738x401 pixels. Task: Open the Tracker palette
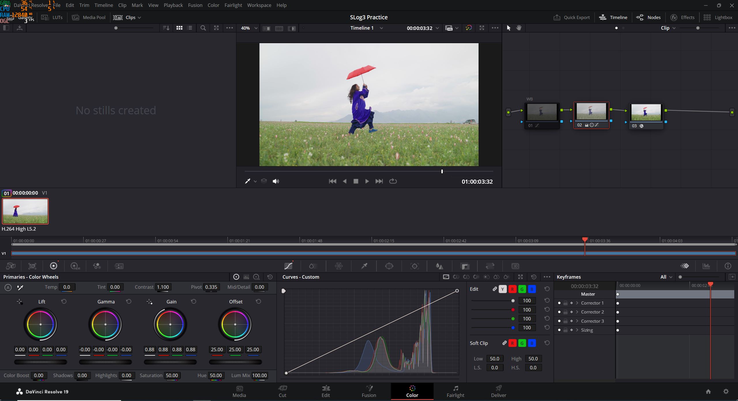(x=415, y=266)
